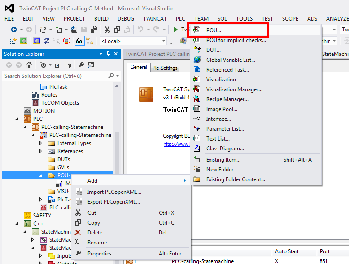This screenshot has height=264, width=349.
Task: Choose Existing Item... in Add submenu
Action: point(256,160)
